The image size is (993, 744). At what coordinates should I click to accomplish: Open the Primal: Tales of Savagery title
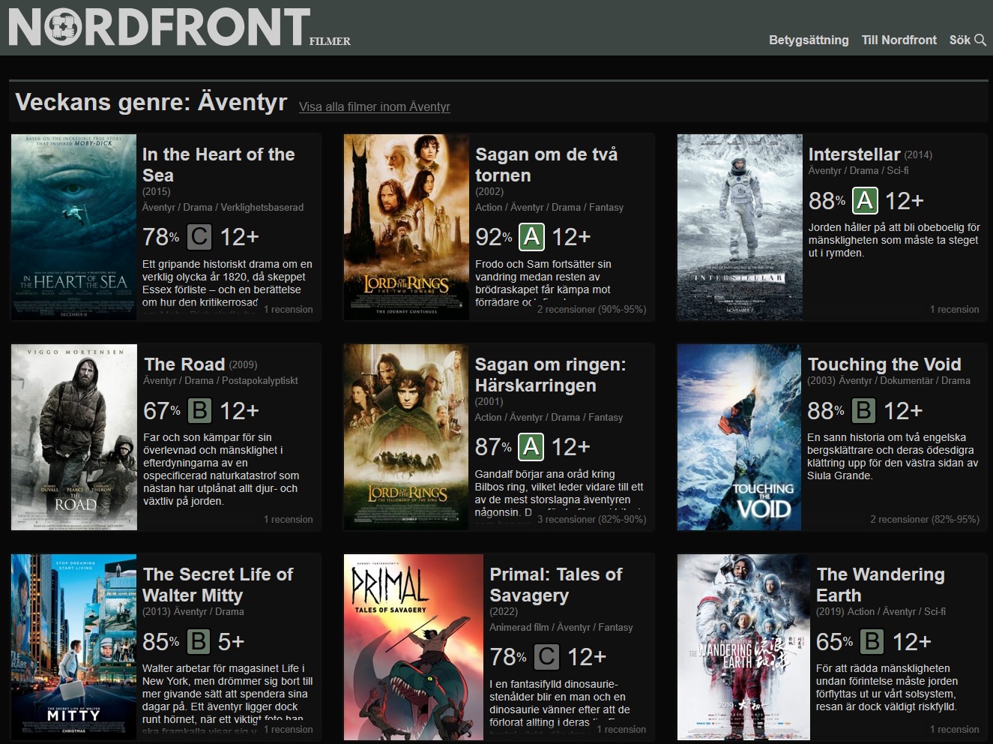[x=556, y=585]
